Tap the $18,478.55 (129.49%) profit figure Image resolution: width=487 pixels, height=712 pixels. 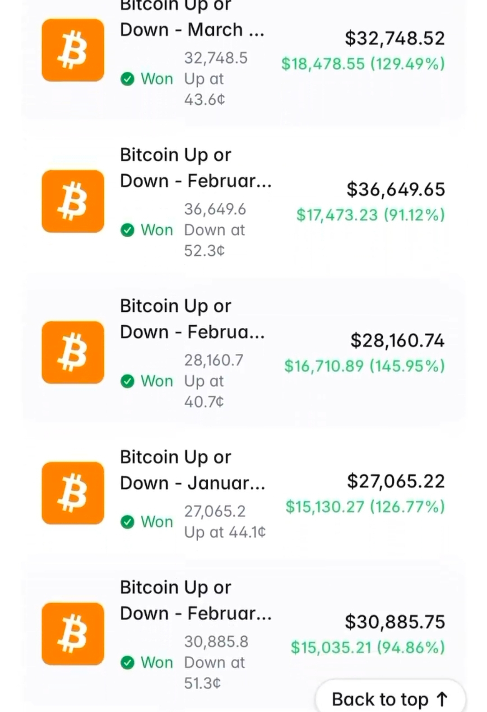tap(363, 64)
